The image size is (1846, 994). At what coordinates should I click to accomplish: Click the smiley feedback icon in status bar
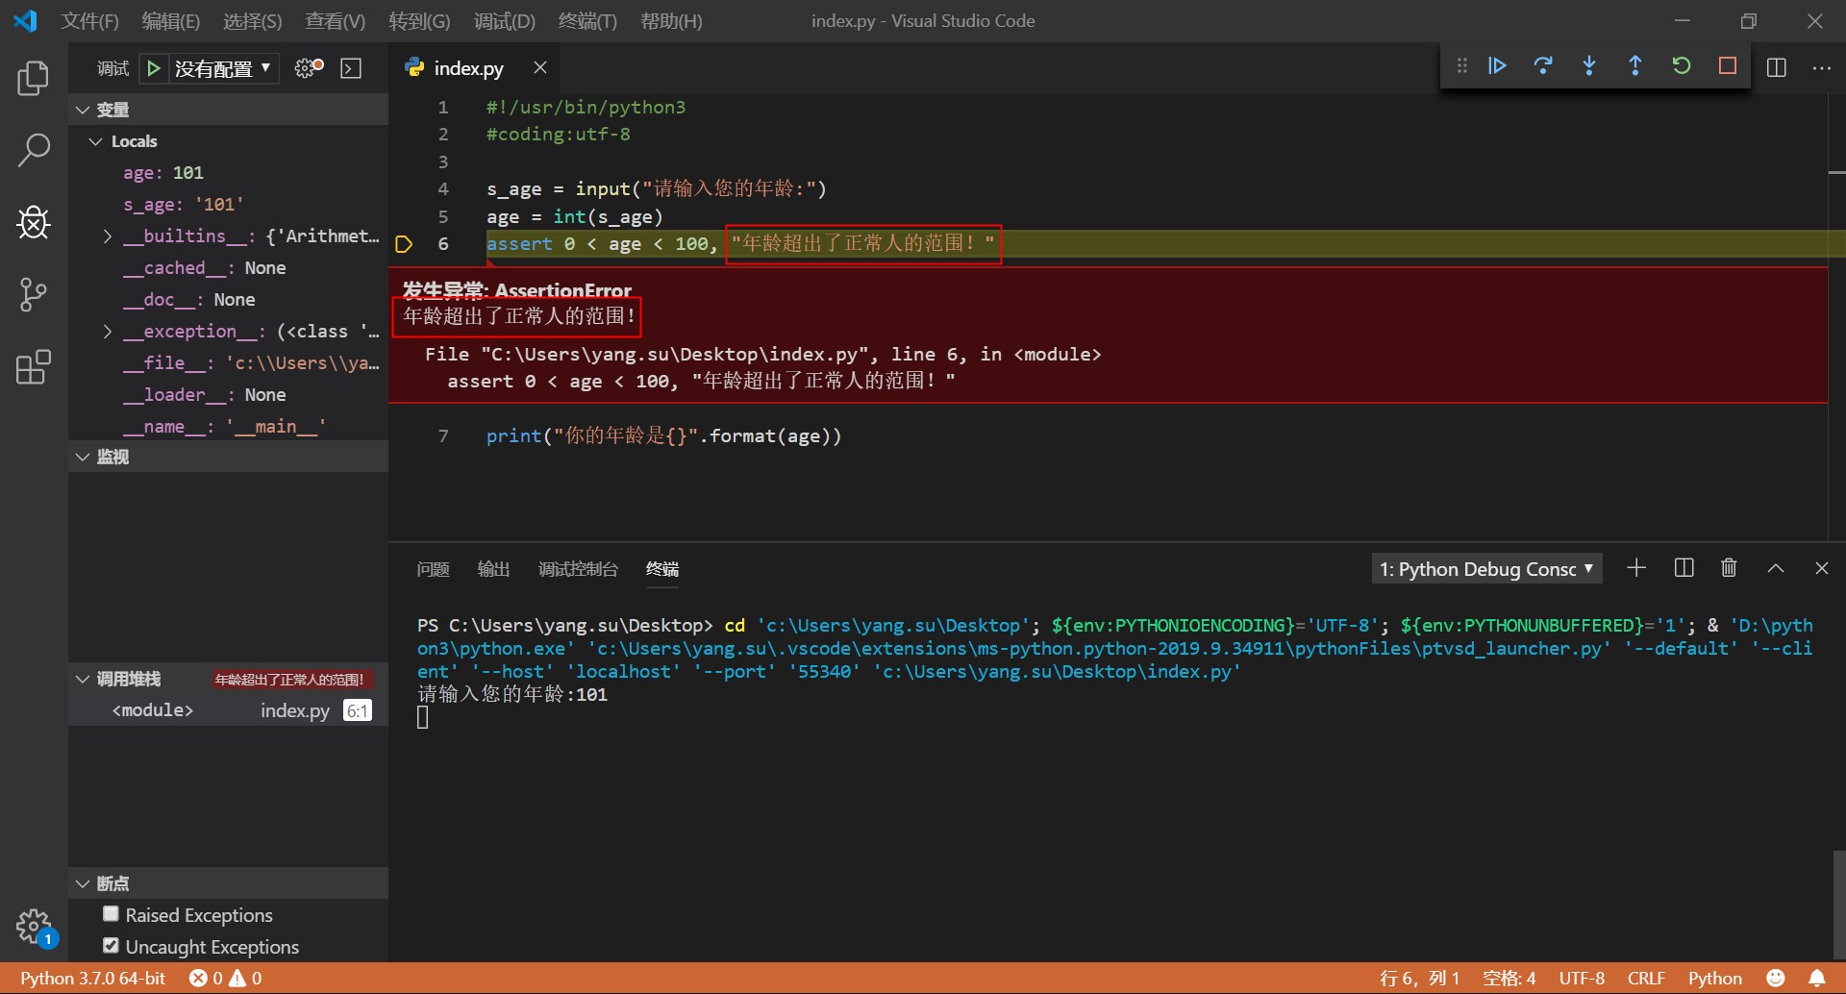click(x=1776, y=978)
